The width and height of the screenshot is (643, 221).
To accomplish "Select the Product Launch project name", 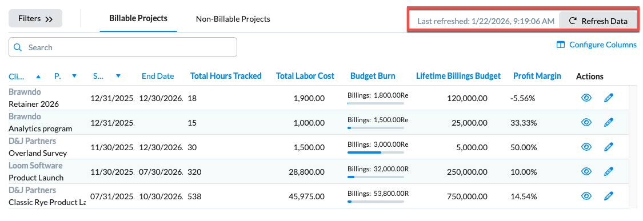I will pos(36,178).
